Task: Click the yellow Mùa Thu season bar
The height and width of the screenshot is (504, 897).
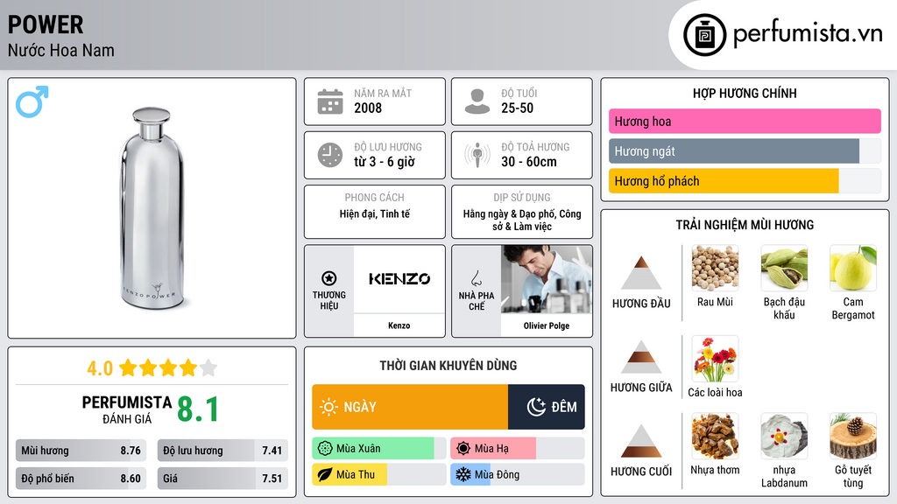Action: click(x=350, y=474)
